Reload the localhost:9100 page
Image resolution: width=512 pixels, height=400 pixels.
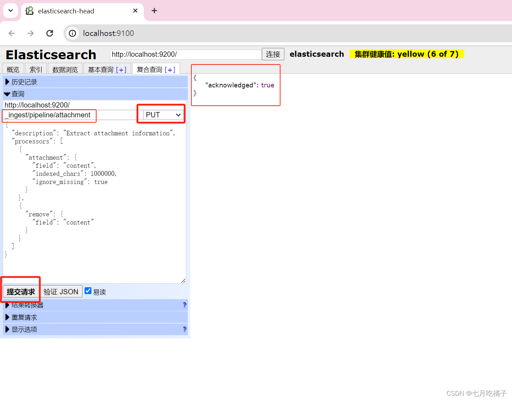[x=50, y=33]
